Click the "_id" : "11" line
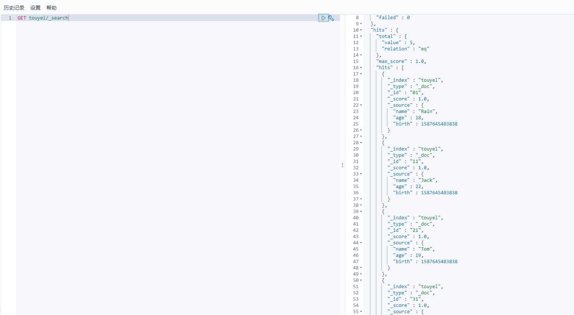 [405, 162]
